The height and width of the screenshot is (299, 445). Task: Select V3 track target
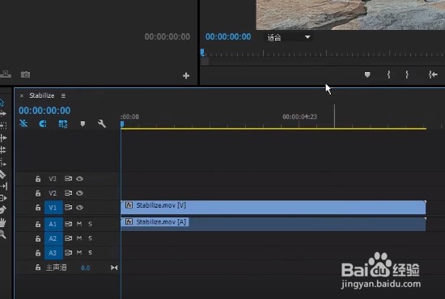tap(53, 179)
